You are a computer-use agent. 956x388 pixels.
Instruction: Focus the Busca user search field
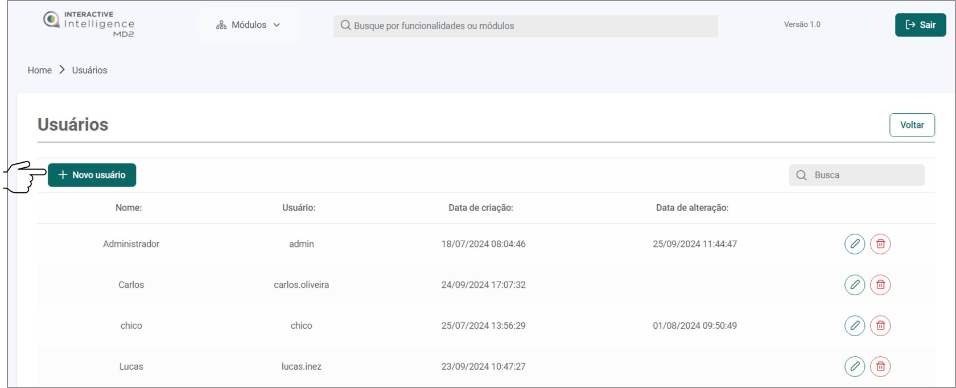[x=865, y=175]
